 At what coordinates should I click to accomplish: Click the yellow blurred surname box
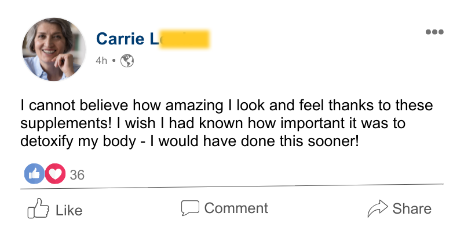coord(185,39)
